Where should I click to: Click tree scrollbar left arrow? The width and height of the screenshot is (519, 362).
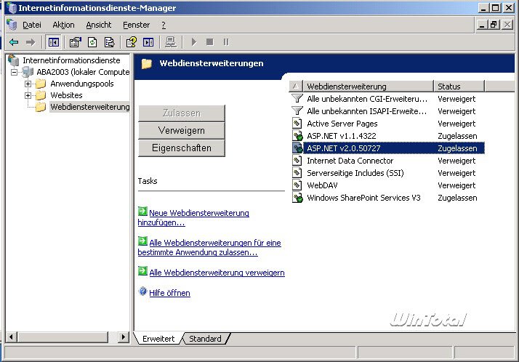coord(11,337)
